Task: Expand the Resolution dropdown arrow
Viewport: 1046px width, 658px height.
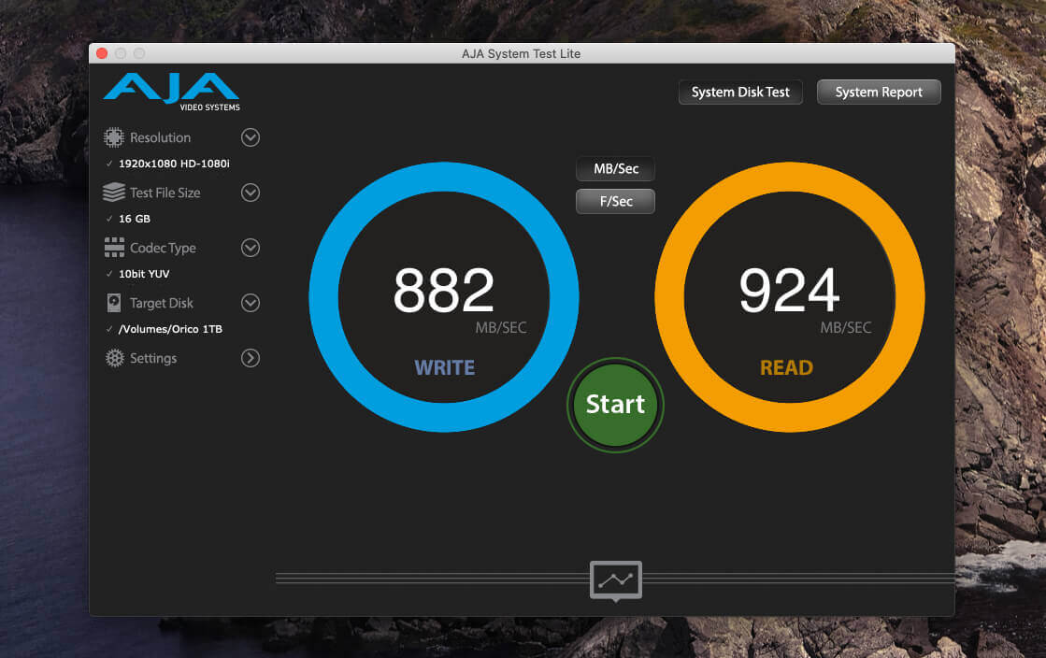Action: [x=251, y=137]
